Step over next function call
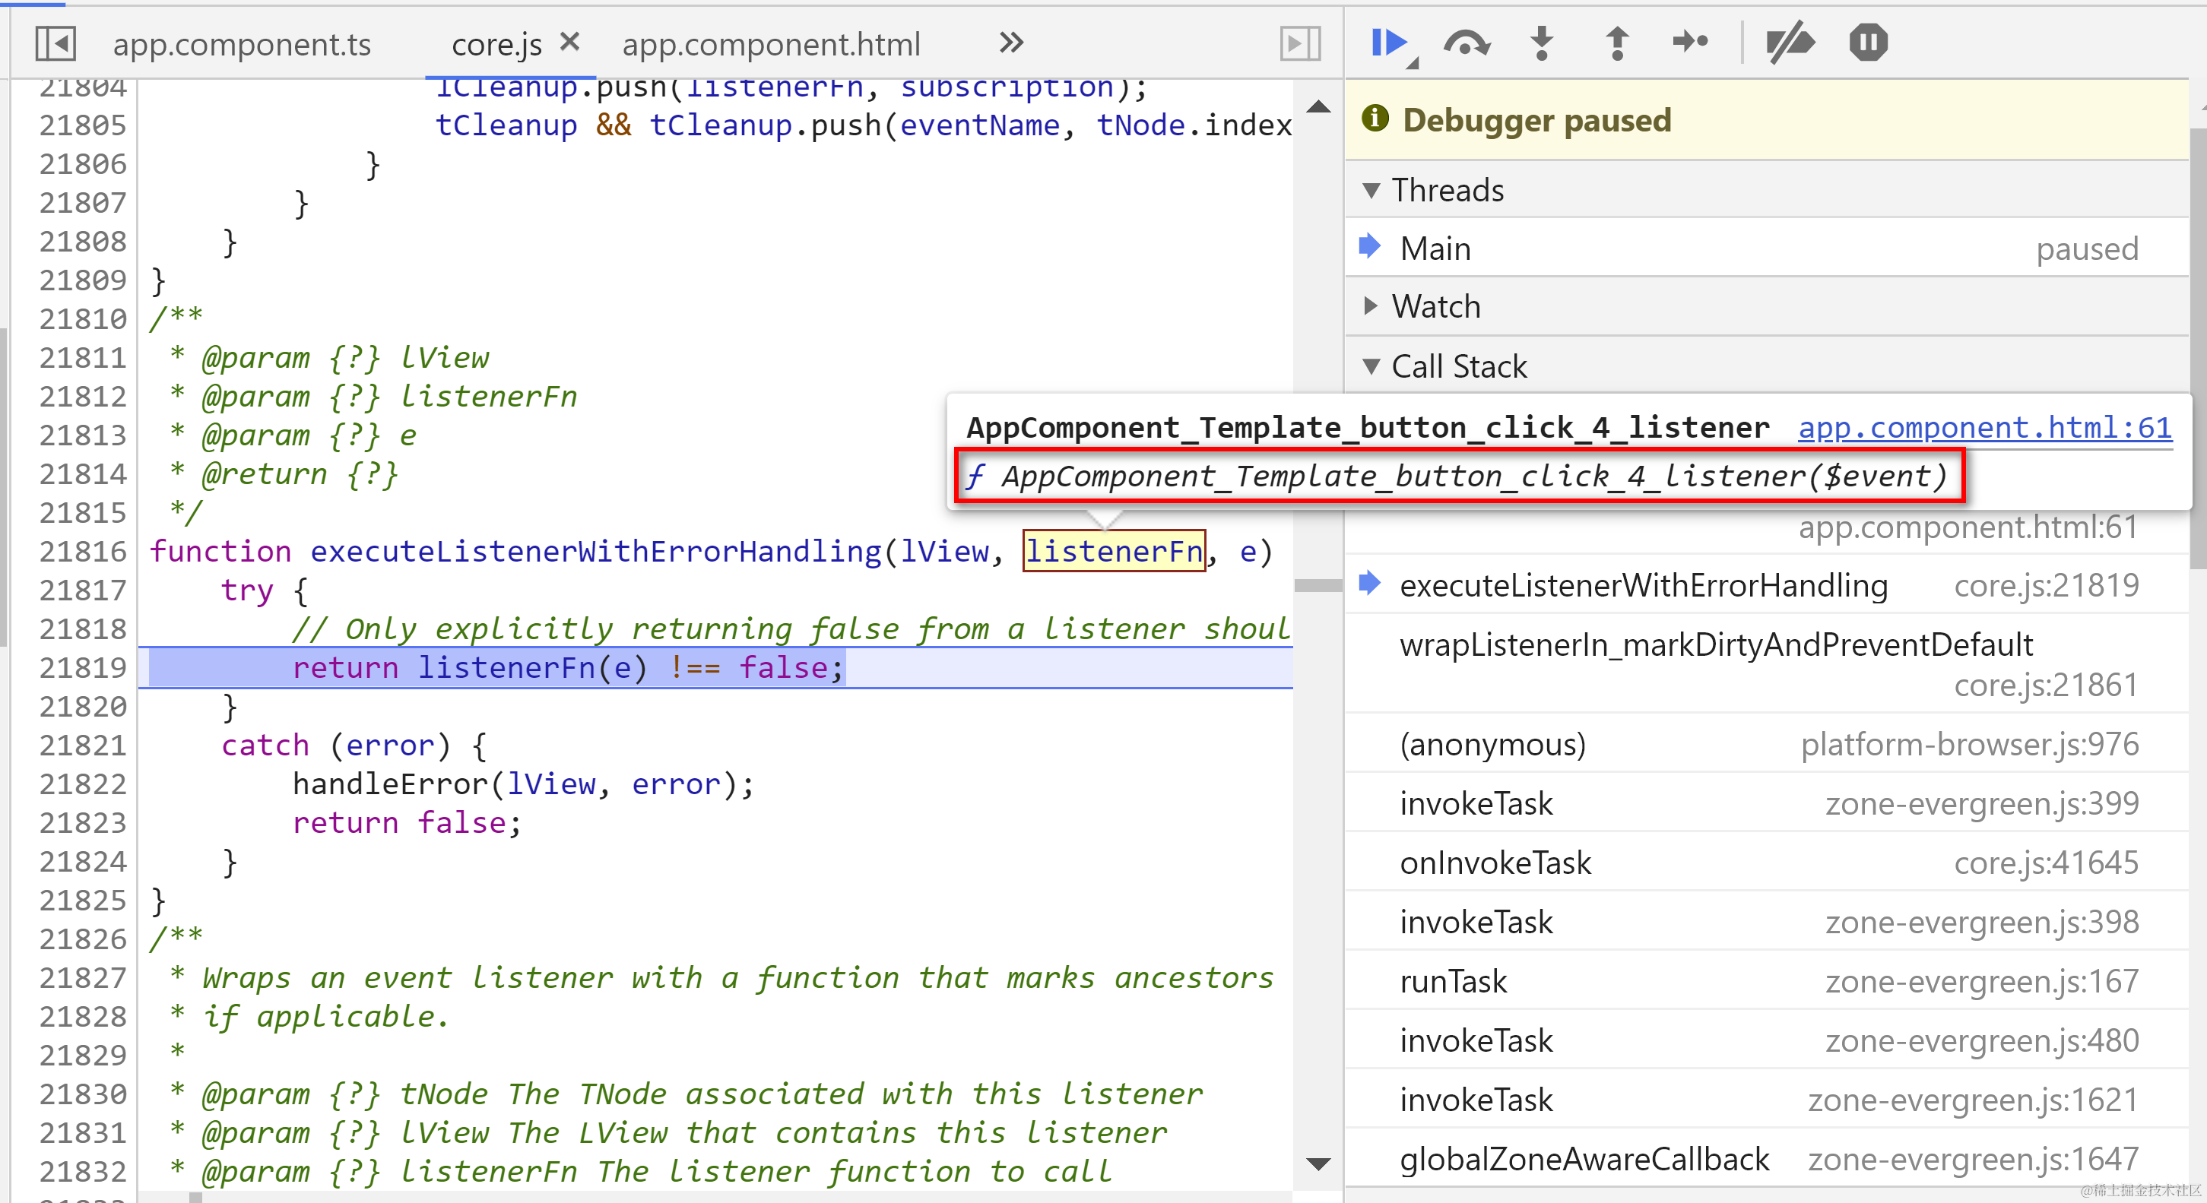Image resolution: width=2207 pixels, height=1203 pixels. [x=1466, y=43]
